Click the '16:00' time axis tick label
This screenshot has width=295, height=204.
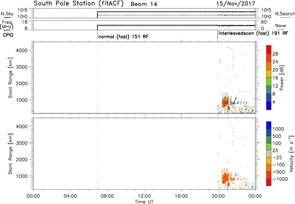point(181,196)
